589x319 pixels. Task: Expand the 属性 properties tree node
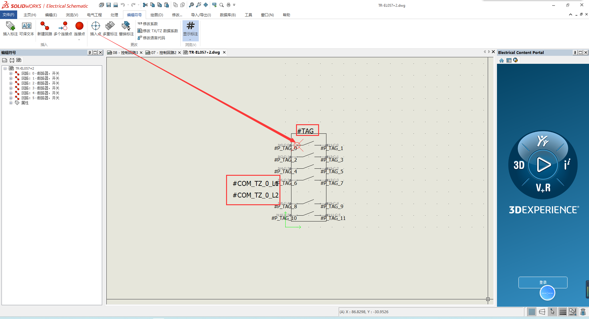(x=11, y=103)
